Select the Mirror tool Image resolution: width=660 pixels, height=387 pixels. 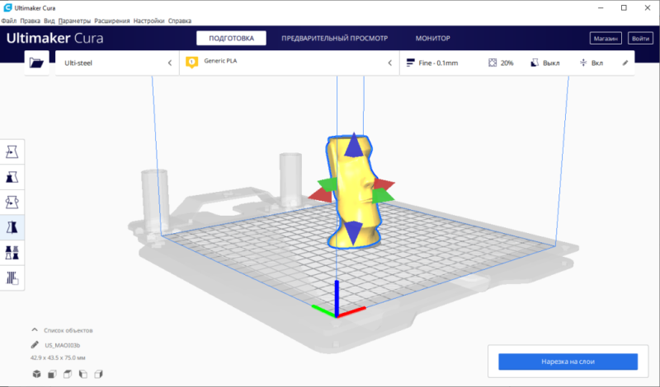pyautogui.click(x=12, y=227)
